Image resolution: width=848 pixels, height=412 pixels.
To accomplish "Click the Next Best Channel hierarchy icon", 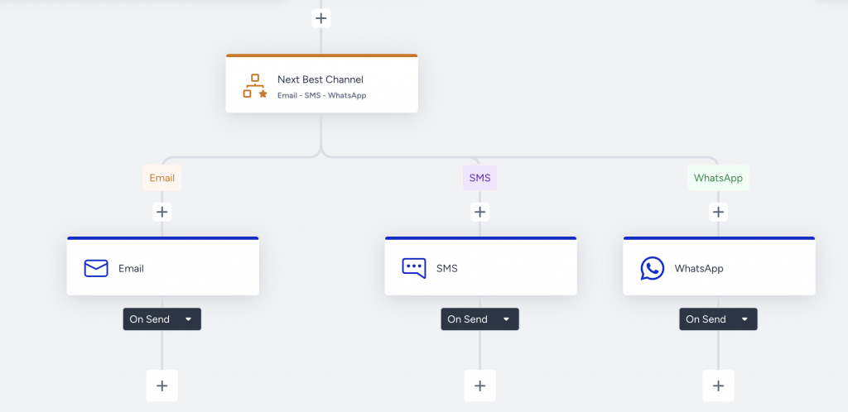I will pos(255,86).
